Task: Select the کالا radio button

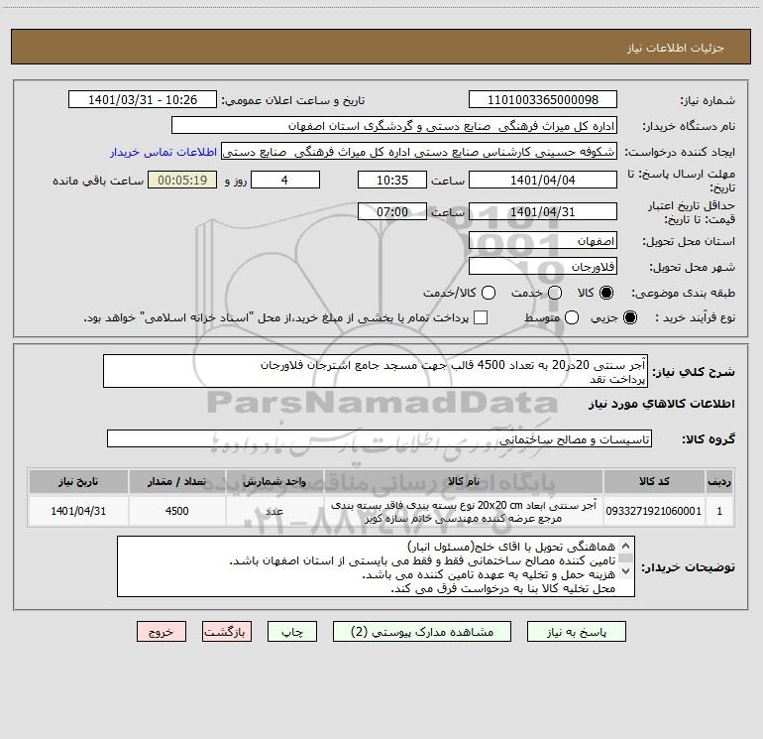Action: (606, 293)
